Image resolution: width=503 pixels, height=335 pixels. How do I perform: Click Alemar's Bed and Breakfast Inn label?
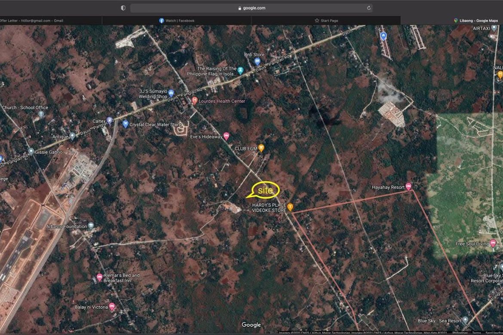[122, 278]
